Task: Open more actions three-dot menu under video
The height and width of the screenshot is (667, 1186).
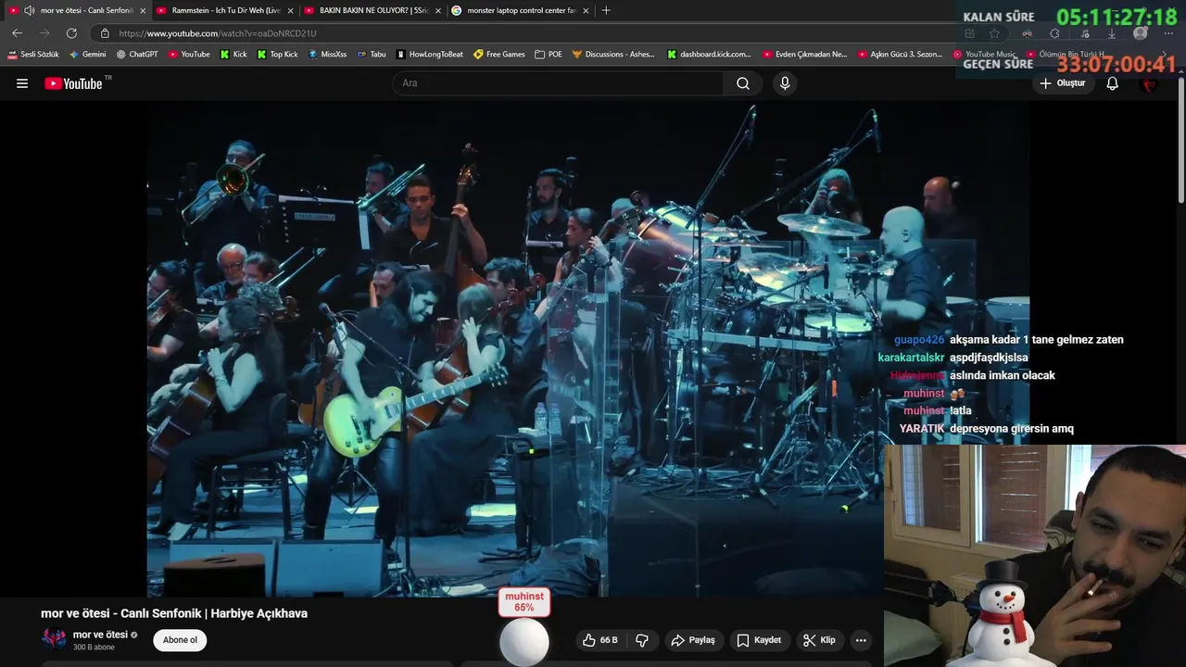Action: (861, 640)
